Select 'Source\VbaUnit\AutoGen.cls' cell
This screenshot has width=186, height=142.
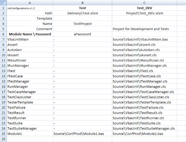[144, 50]
